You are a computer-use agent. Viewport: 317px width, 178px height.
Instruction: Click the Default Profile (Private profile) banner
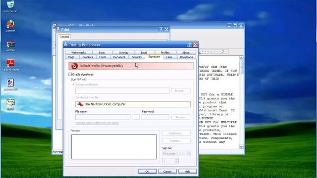coord(131,66)
